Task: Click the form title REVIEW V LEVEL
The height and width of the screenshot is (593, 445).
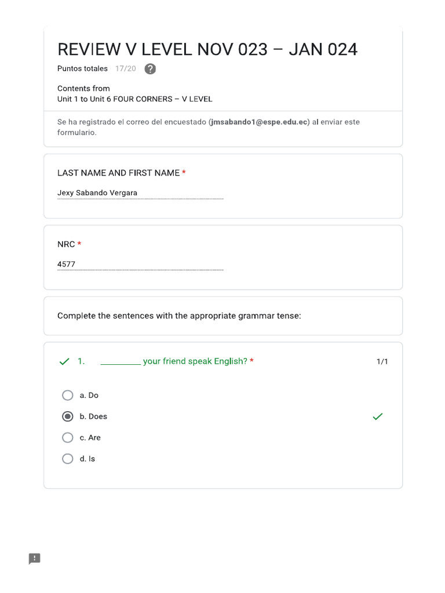Action: [x=207, y=49]
